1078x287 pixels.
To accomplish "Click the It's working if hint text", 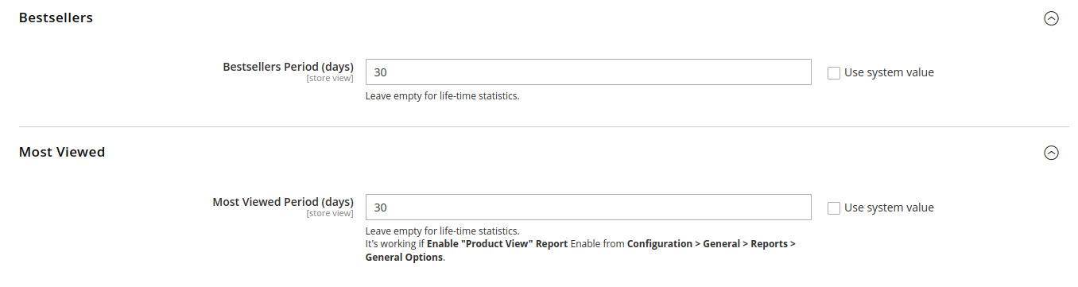I will tap(395, 244).
